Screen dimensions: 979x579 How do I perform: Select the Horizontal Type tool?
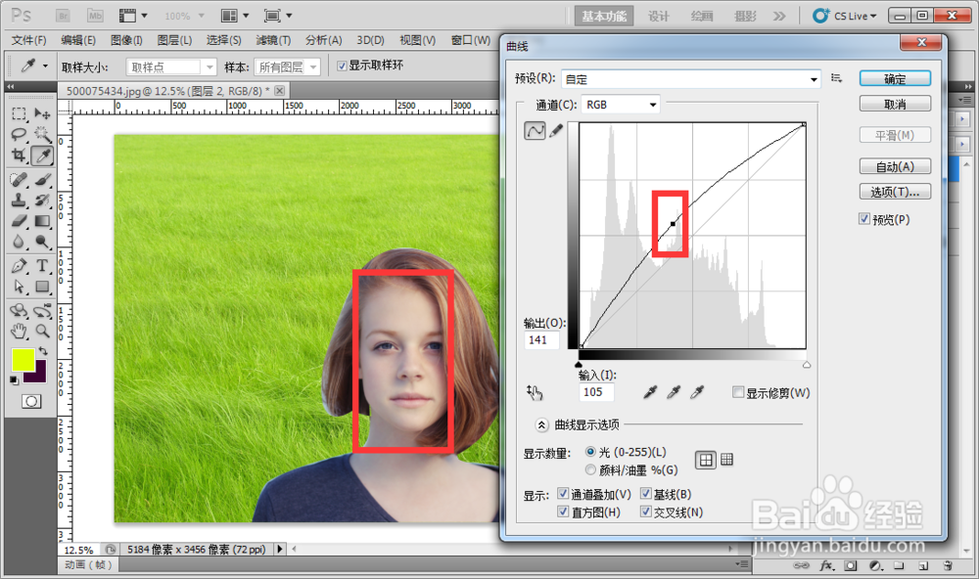(42, 266)
